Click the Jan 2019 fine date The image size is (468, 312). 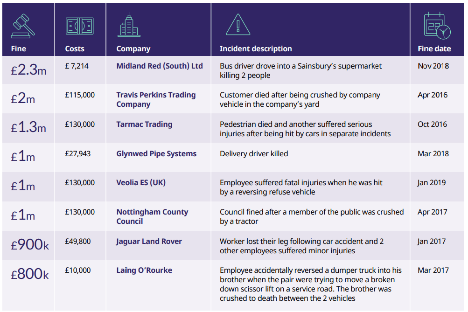pyautogui.click(x=432, y=182)
